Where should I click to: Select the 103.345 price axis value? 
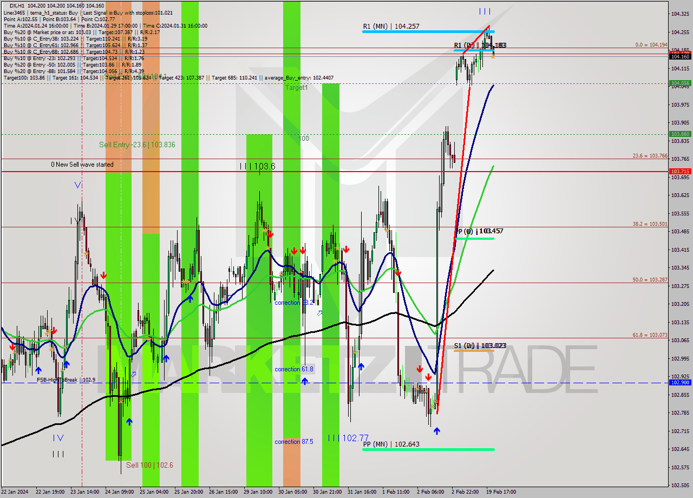[x=680, y=268]
